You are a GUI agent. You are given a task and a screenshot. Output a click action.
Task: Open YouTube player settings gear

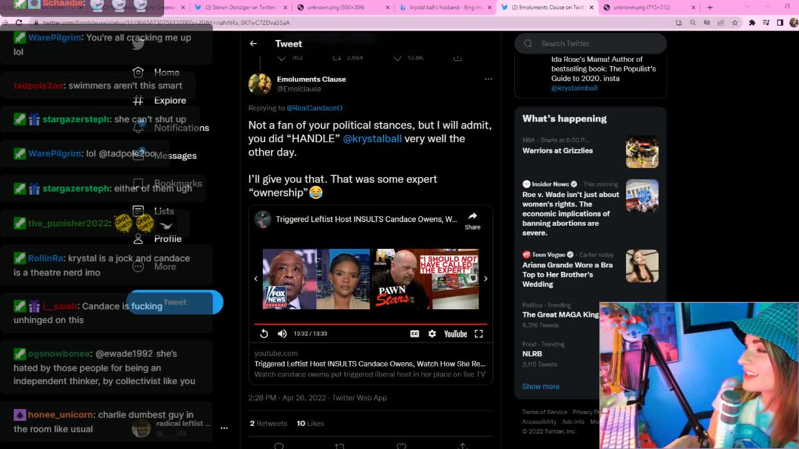[432, 334]
